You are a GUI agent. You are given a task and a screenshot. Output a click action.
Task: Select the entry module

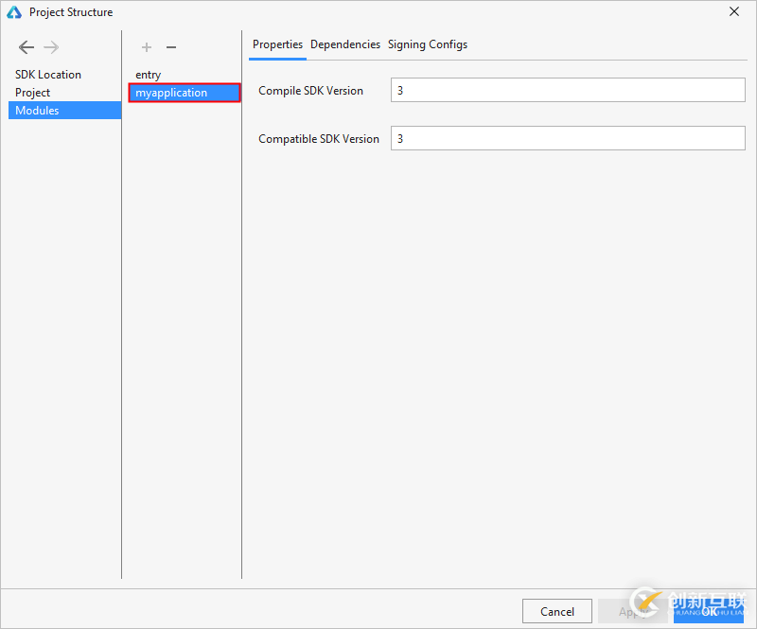tap(185, 75)
